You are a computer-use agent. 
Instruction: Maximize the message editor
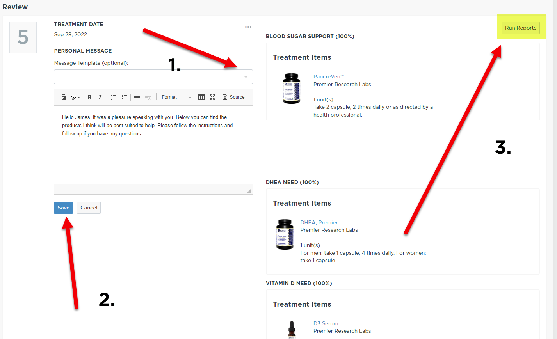click(212, 97)
